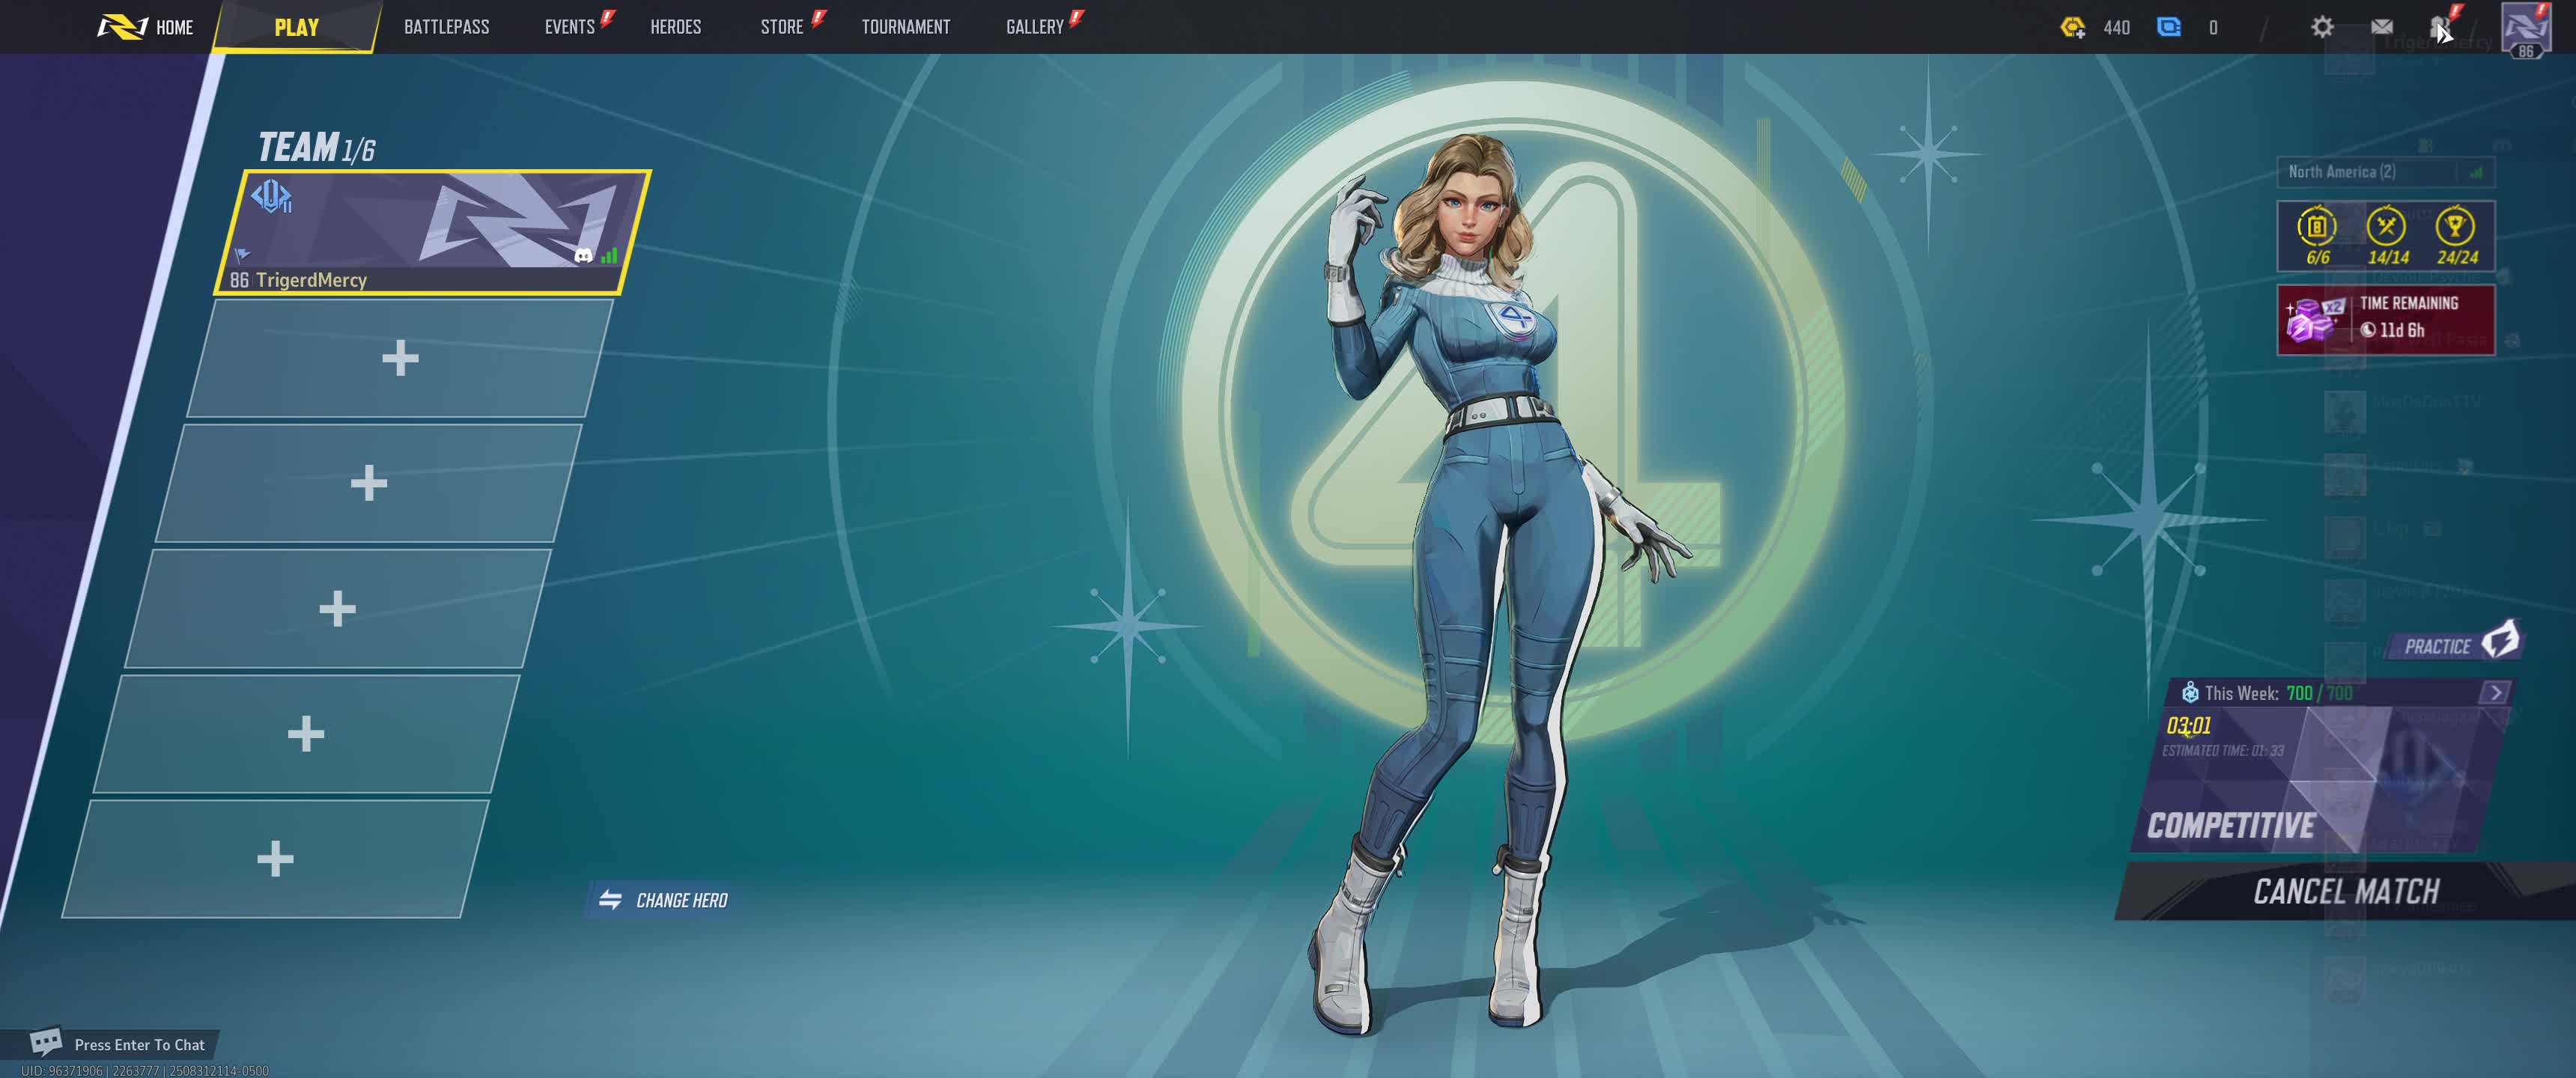The width and height of the screenshot is (2576, 1078).
Task: Open the daily missions icon showing 6/6
Action: [x=2317, y=236]
